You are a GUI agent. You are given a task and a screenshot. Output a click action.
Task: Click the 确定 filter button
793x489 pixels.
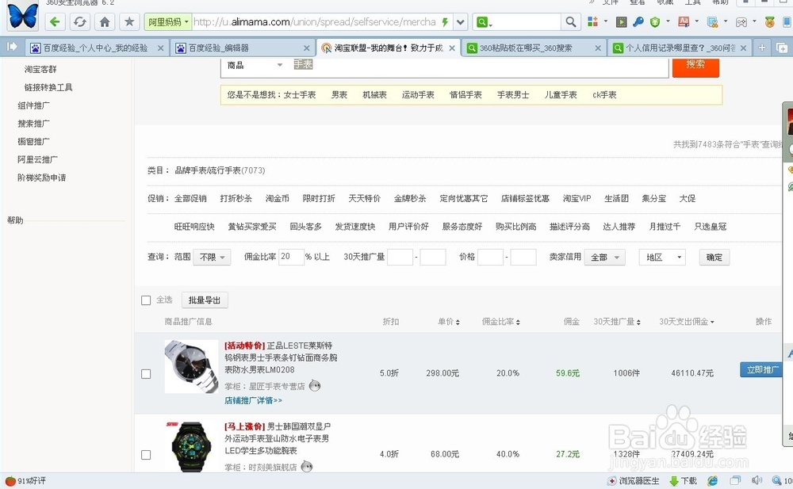[714, 257]
